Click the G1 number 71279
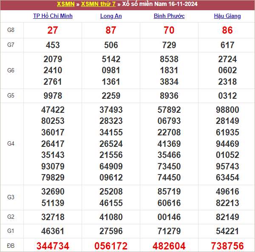The height and width of the screenshot is (252, 255). (169, 231)
